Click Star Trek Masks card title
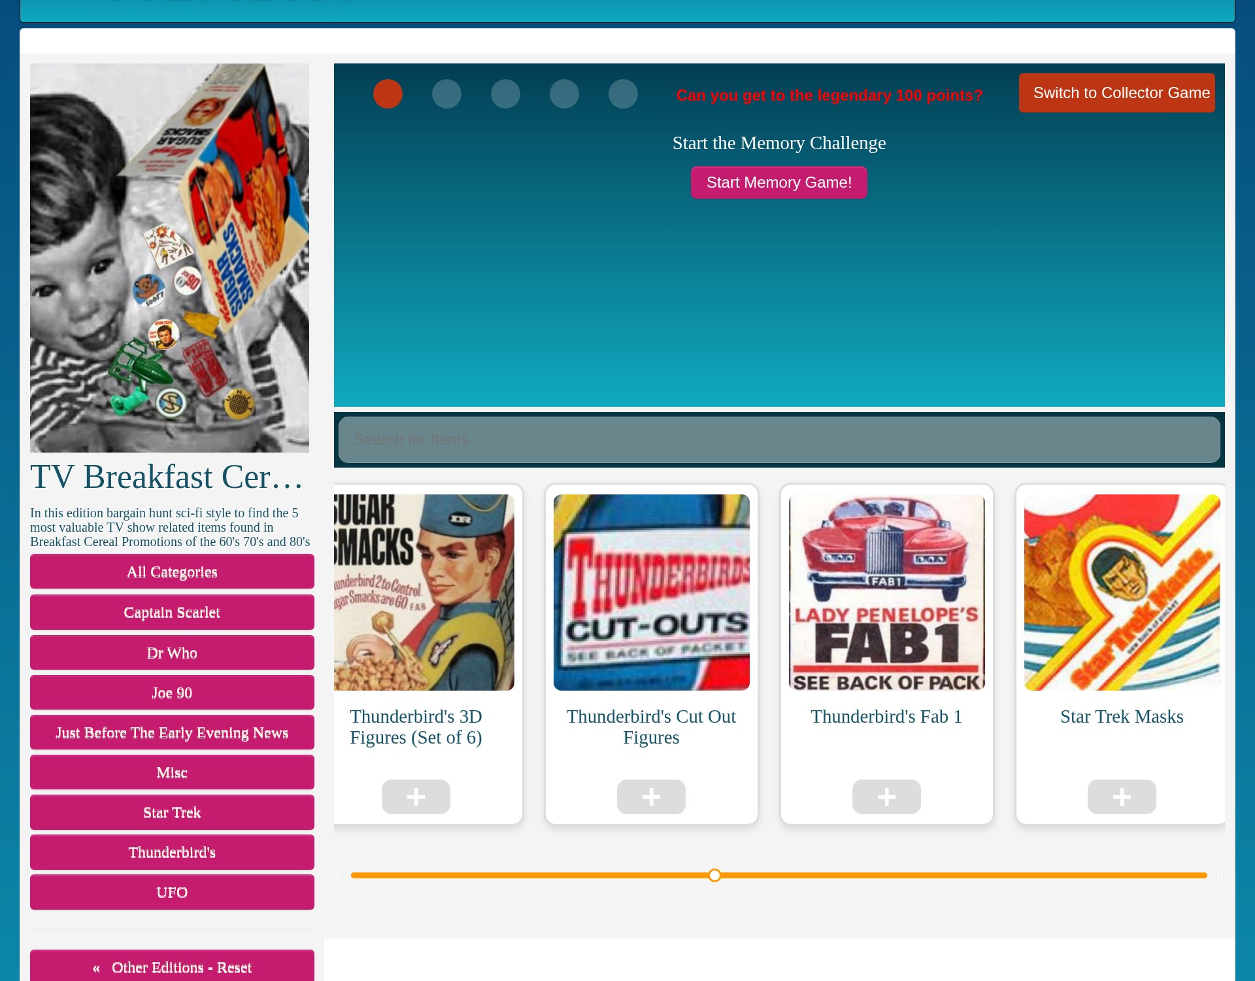This screenshot has width=1255, height=981. 1122,717
